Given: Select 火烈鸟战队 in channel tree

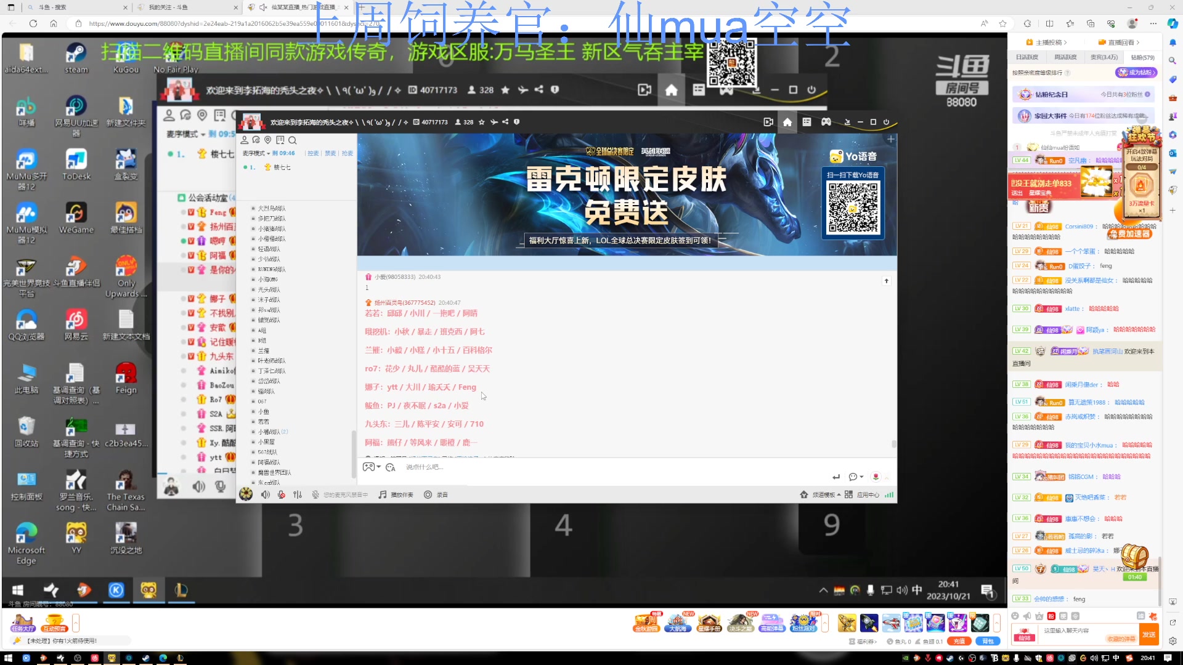Looking at the screenshot, I should (271, 209).
